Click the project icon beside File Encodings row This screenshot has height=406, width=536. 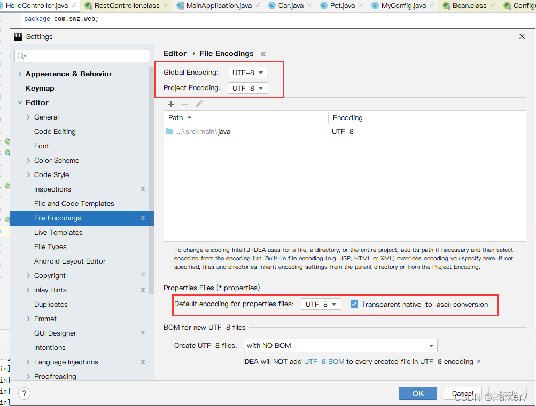(x=143, y=218)
